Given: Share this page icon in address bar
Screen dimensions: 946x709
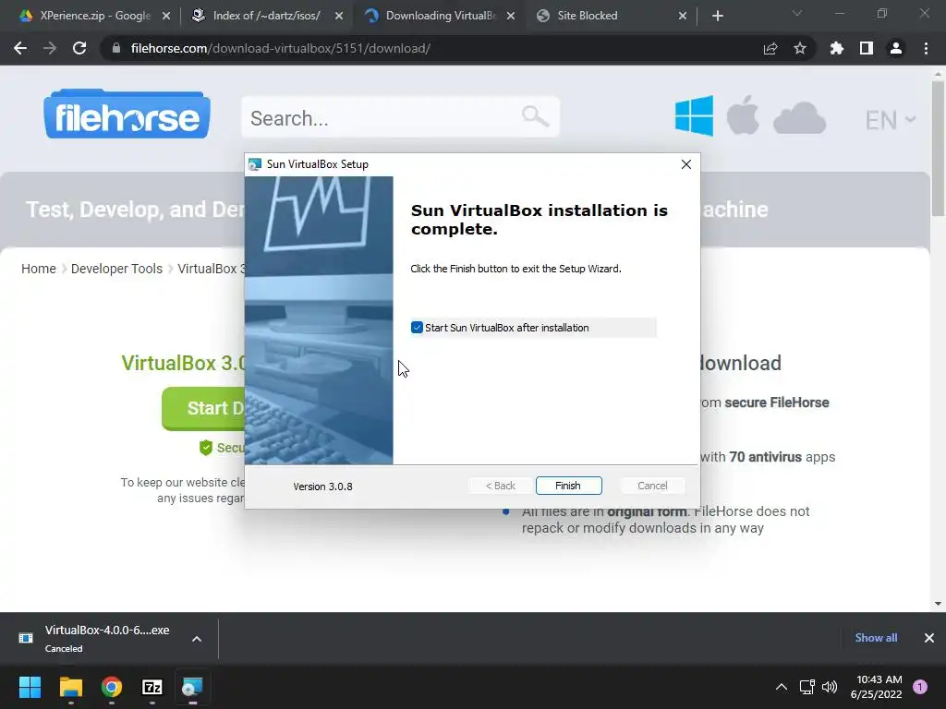Looking at the screenshot, I should [x=770, y=48].
